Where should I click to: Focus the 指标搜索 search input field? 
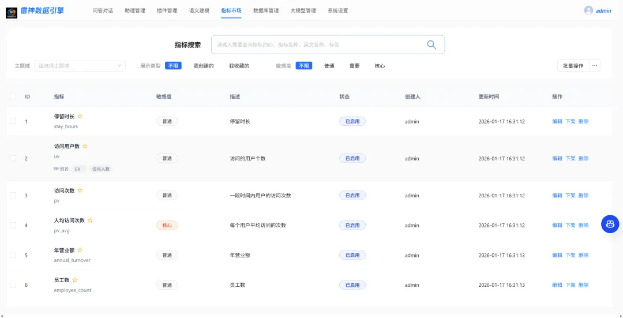(319, 44)
